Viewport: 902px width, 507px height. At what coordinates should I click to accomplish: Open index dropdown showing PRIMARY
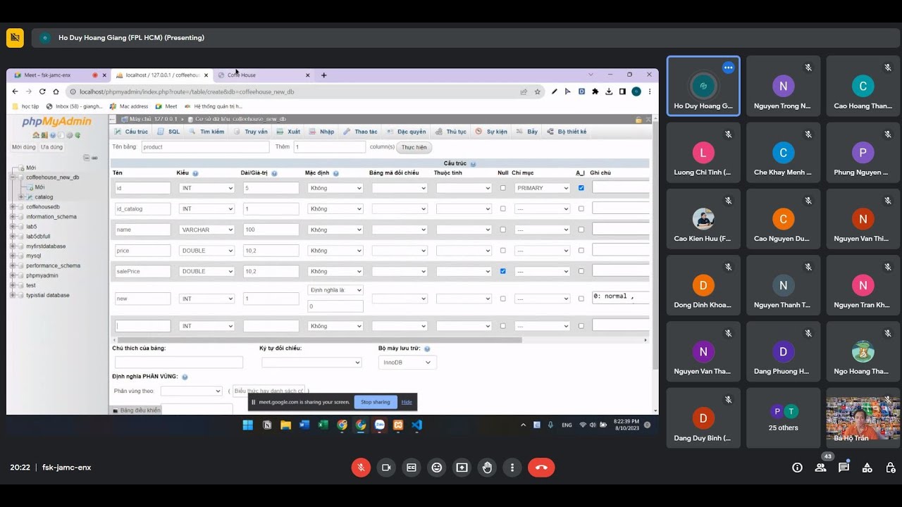[x=542, y=188]
